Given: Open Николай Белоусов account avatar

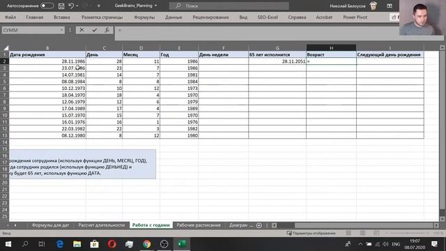Looking at the screenshot, I should click(374, 6).
